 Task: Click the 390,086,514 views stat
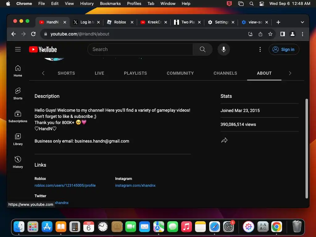click(238, 124)
